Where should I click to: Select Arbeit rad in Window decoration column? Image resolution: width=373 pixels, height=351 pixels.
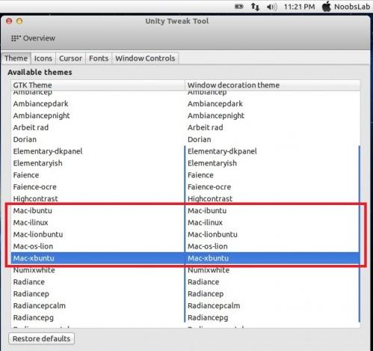coord(272,127)
